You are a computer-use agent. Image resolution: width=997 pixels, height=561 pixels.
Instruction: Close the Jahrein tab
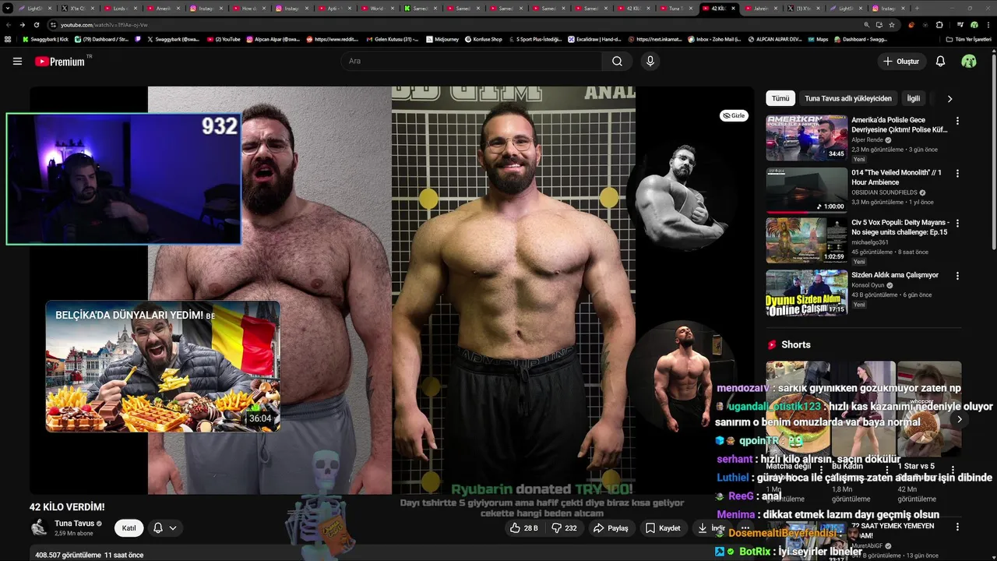pyautogui.click(x=777, y=8)
